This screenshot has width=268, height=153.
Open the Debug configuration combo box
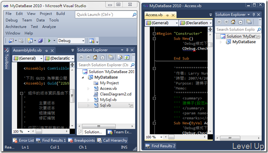(x=71, y=41)
